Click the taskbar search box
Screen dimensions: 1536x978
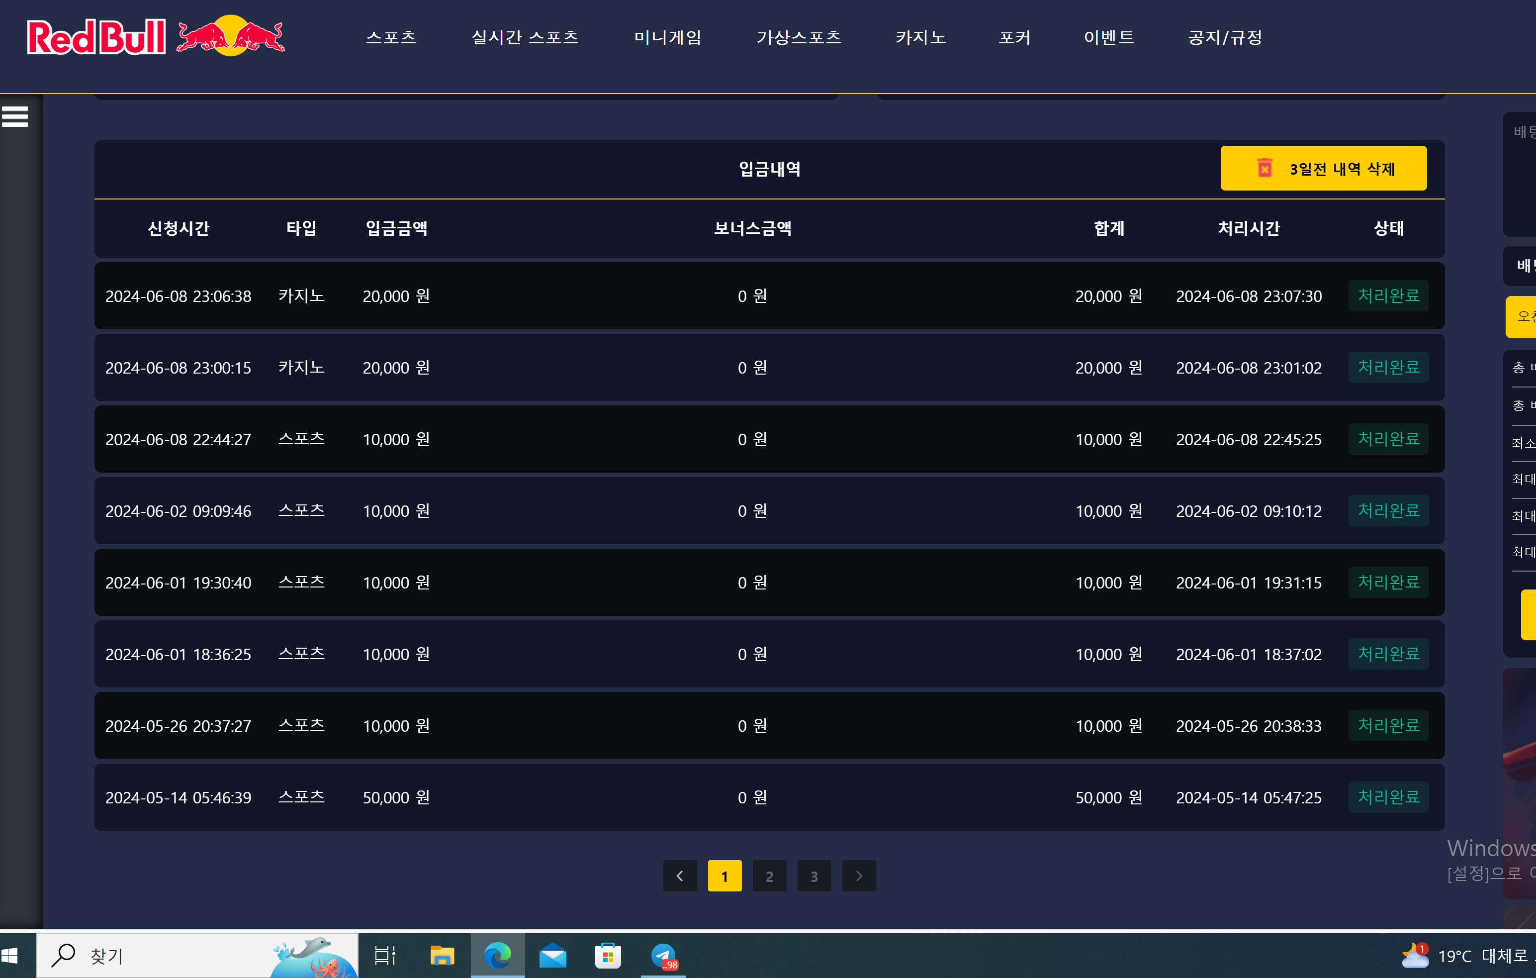(160, 955)
